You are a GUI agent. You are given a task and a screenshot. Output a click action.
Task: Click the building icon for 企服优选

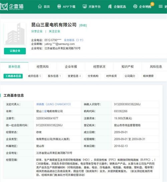click(110, 6)
